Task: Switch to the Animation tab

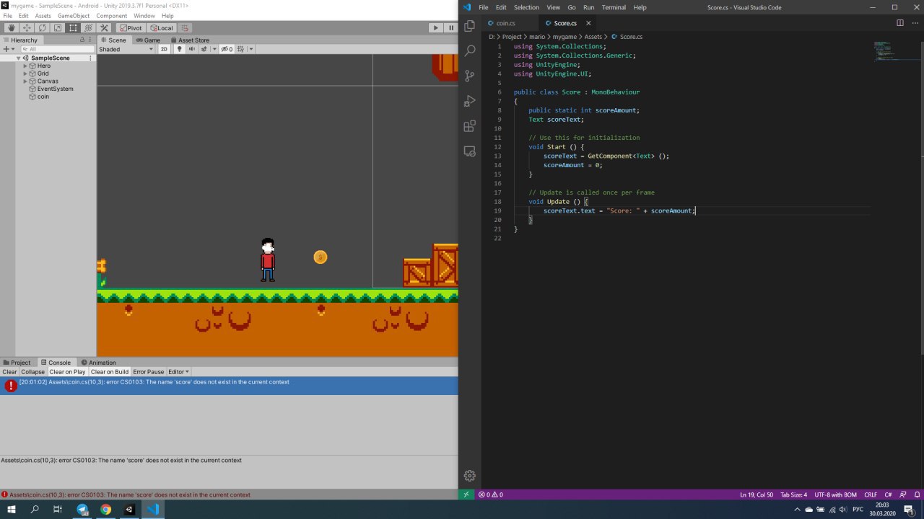Action: coord(99,363)
